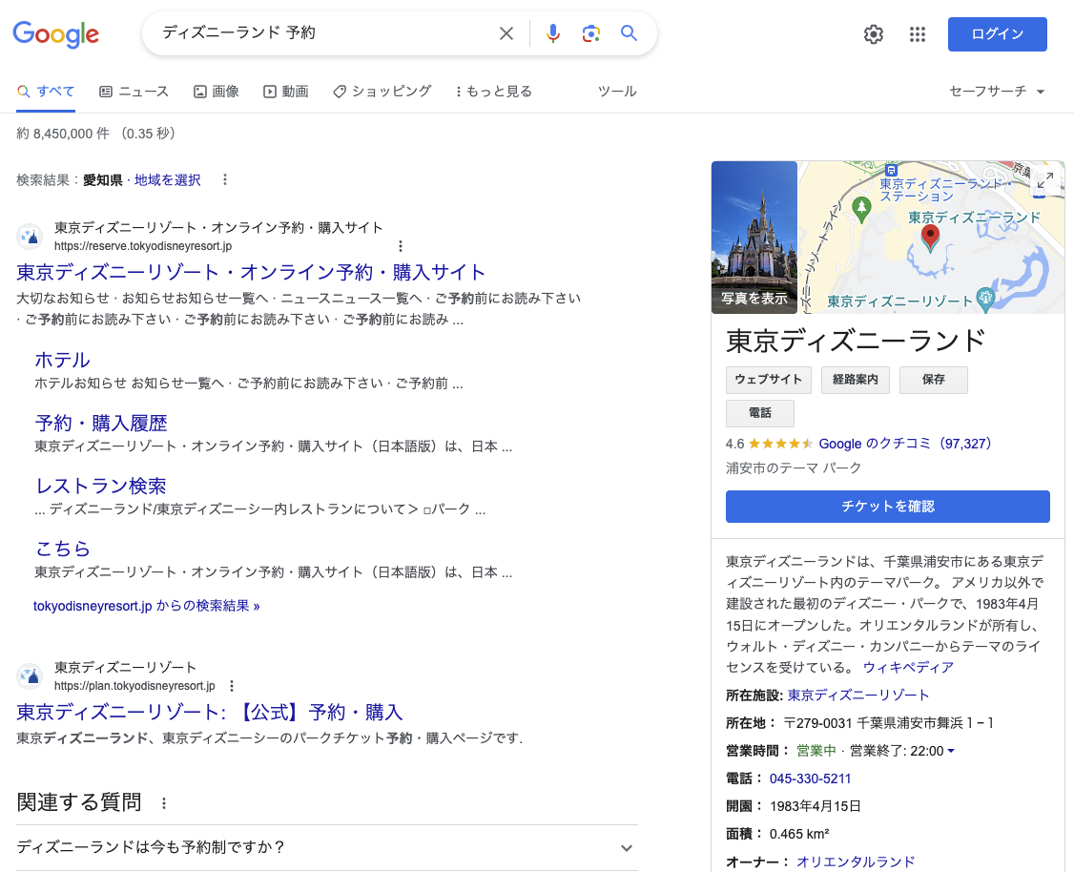Screen dimensions: 1074x872
Task: Click the ログイン button
Action: [x=997, y=33]
